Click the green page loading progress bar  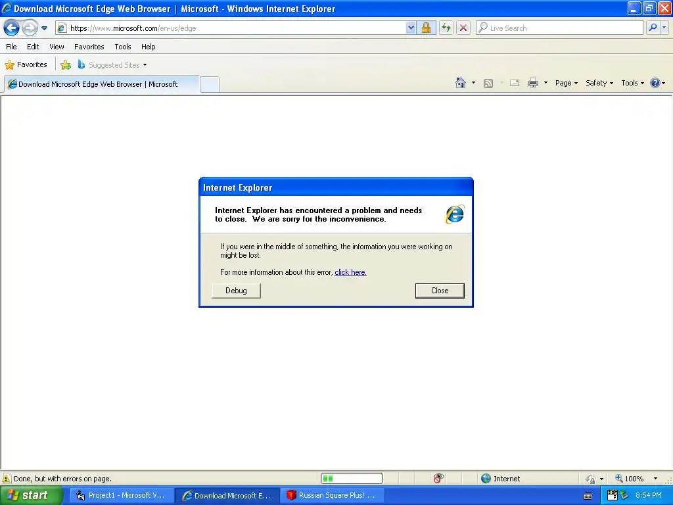[351, 479]
